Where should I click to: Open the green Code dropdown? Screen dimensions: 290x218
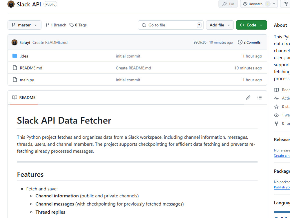coord(251,25)
